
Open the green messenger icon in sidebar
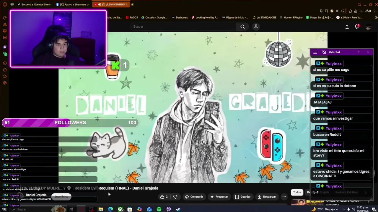[x=5, y=54]
